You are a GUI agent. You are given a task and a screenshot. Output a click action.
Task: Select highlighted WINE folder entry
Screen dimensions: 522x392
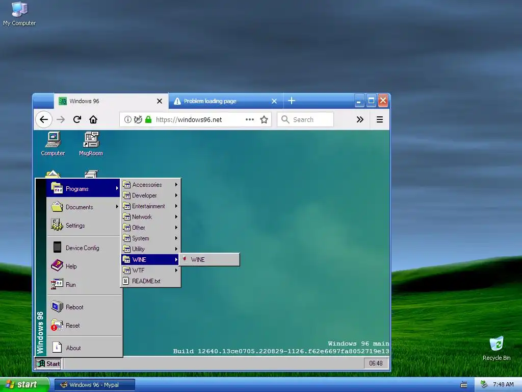coord(150,259)
